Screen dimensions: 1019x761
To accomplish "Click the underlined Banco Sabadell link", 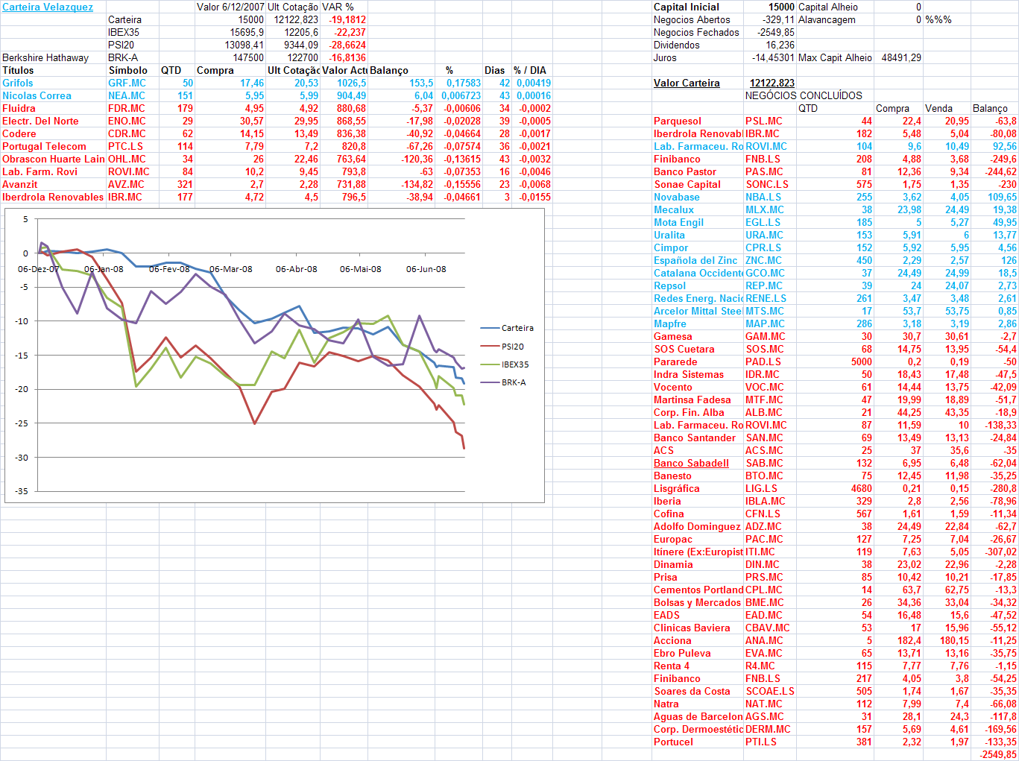I will coord(691,464).
